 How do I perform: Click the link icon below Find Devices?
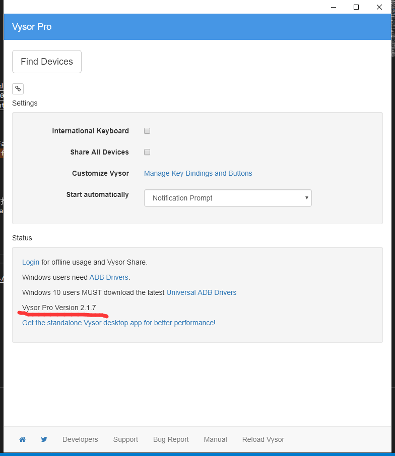pos(18,89)
